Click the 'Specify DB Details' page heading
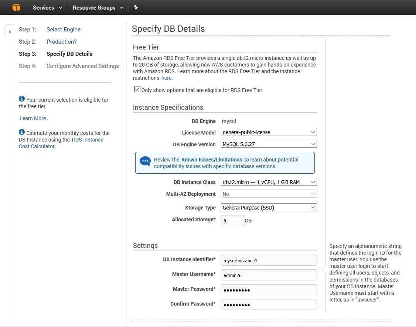416x327 pixels. pos(168,29)
